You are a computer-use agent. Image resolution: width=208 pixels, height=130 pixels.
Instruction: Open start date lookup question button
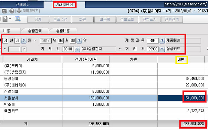[x=24, y=41]
